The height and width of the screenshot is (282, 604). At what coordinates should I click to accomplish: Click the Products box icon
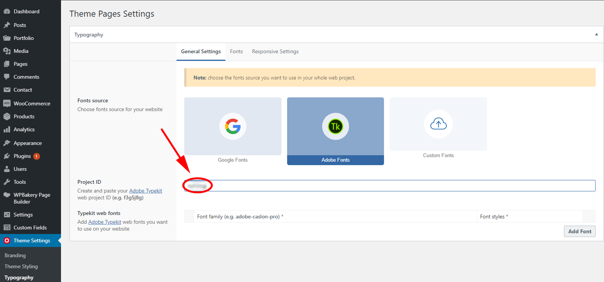coord(7,116)
